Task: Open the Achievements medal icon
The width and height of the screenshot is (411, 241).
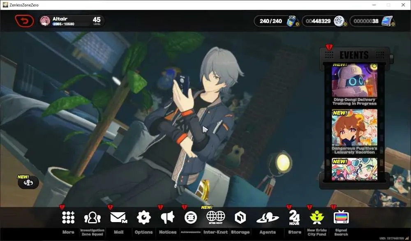Action: (191, 218)
